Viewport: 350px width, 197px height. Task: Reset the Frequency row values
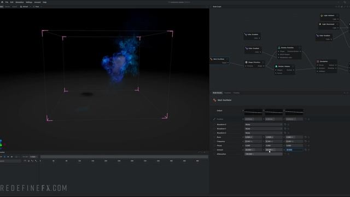(306, 141)
